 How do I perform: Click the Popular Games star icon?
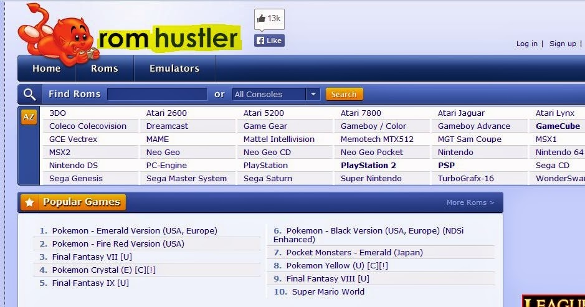tap(30, 202)
